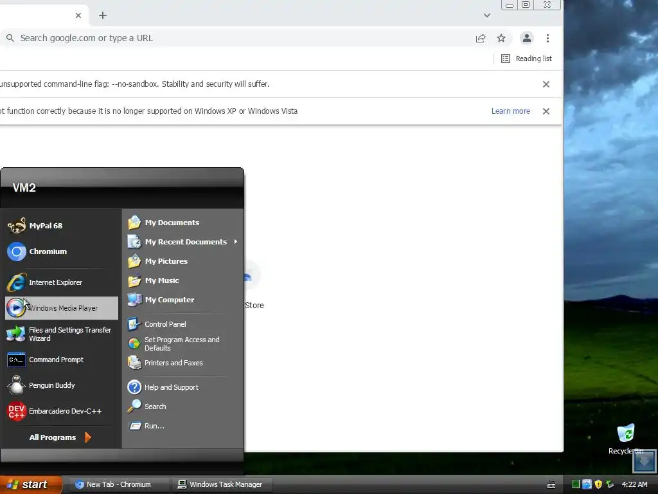This screenshot has height=494, width=658.
Task: Open My Computer
Action: tap(182, 300)
